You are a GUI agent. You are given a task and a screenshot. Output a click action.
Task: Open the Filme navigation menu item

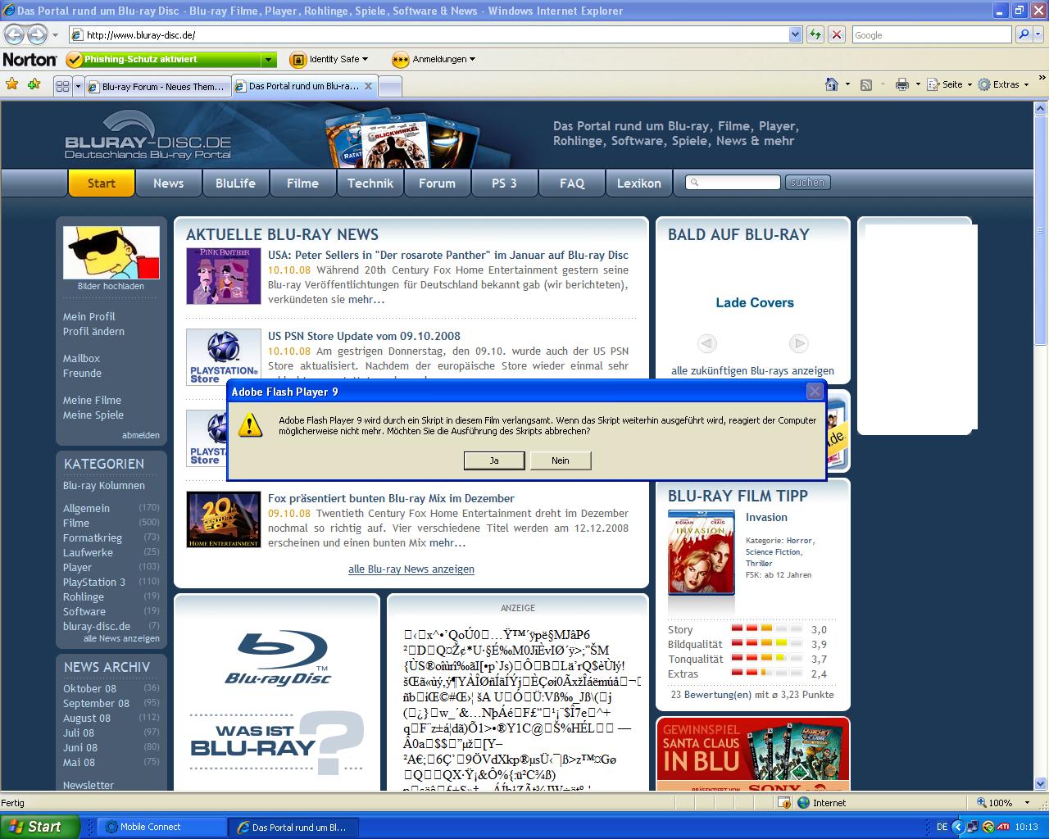tap(302, 184)
